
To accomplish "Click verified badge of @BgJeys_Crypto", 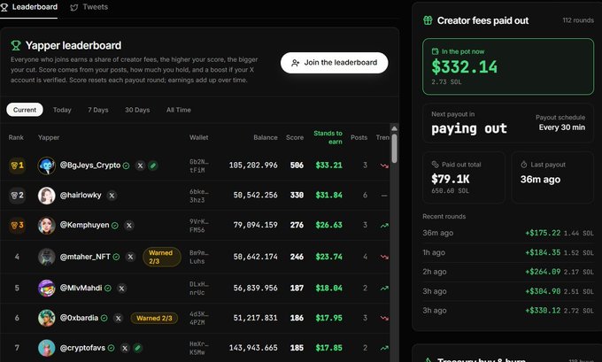I will pyautogui.click(x=126, y=166).
